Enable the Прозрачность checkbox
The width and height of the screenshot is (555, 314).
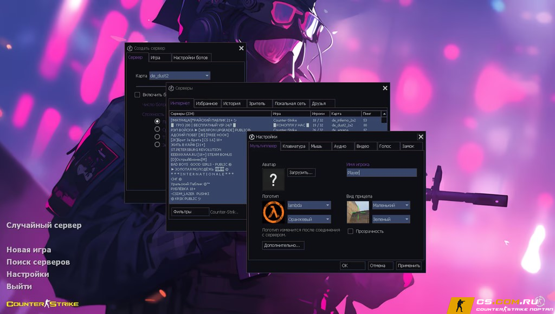(351, 231)
